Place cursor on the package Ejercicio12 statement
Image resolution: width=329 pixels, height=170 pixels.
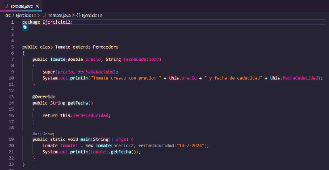pyautogui.click(x=47, y=22)
